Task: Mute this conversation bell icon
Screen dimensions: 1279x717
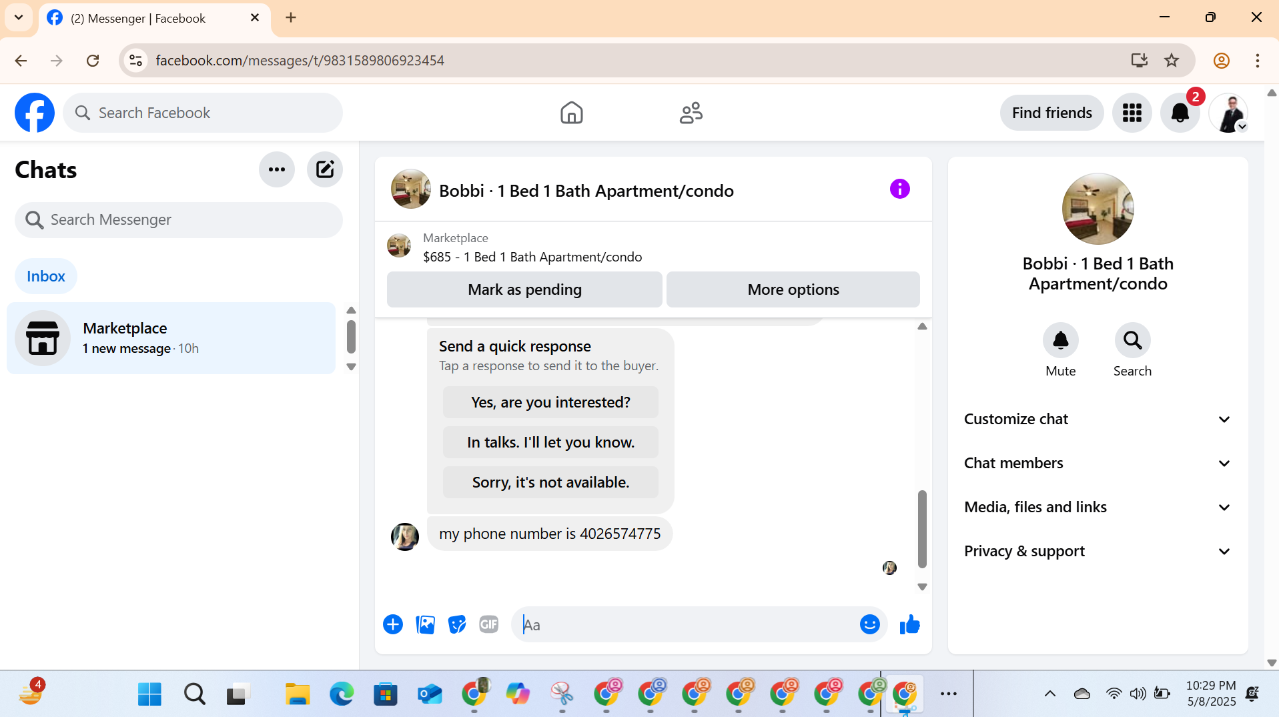Action: tap(1061, 341)
